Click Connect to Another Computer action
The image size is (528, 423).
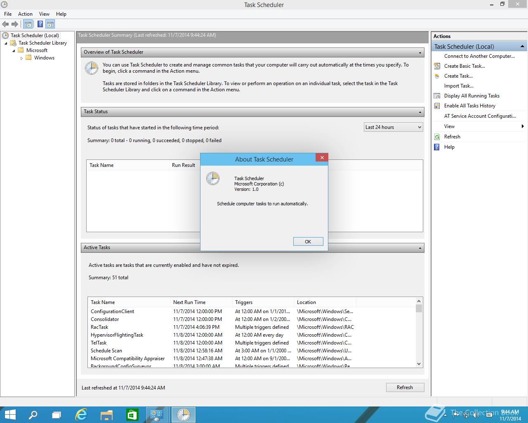pyautogui.click(x=479, y=56)
